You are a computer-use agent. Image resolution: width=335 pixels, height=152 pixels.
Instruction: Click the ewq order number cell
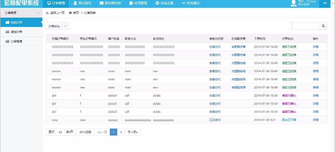pos(54,120)
